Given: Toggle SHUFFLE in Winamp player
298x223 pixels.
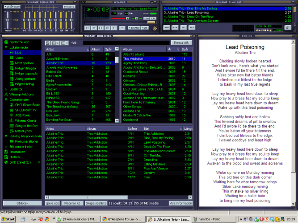Looking at the screenshot, I should (x=134, y=28).
